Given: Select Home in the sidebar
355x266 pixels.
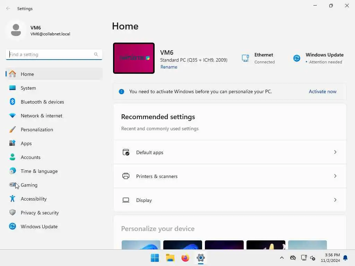Looking at the screenshot, I should point(54,74).
